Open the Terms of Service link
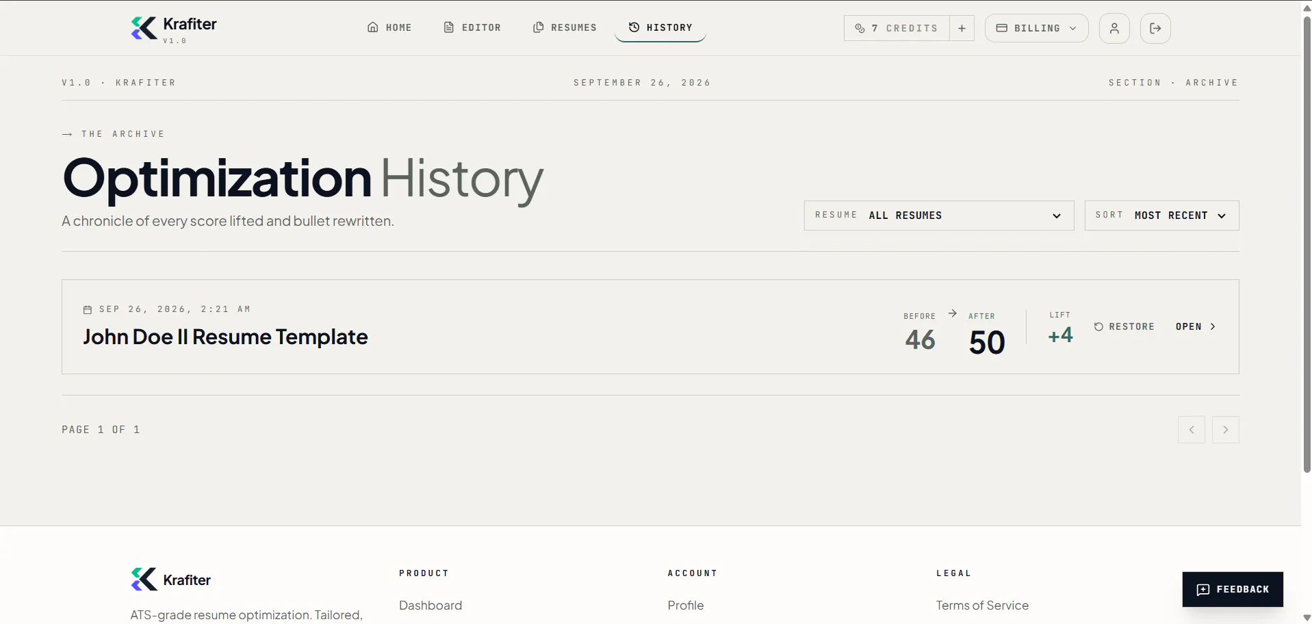 pos(982,606)
